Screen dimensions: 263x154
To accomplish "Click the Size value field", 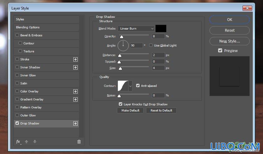I will [x=158, y=68].
